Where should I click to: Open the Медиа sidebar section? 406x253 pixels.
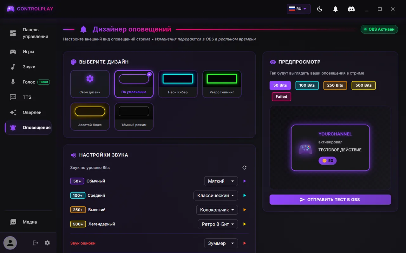(x=28, y=222)
